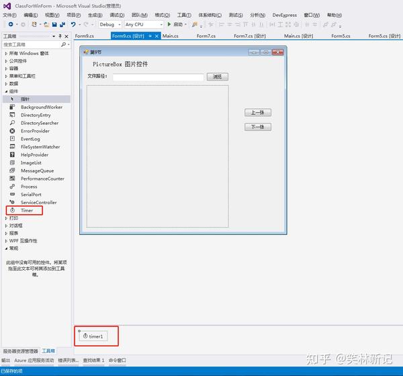Screen dimensions: 403x376
Task: Expand the WPF 互操作性 group
Action: (6, 241)
